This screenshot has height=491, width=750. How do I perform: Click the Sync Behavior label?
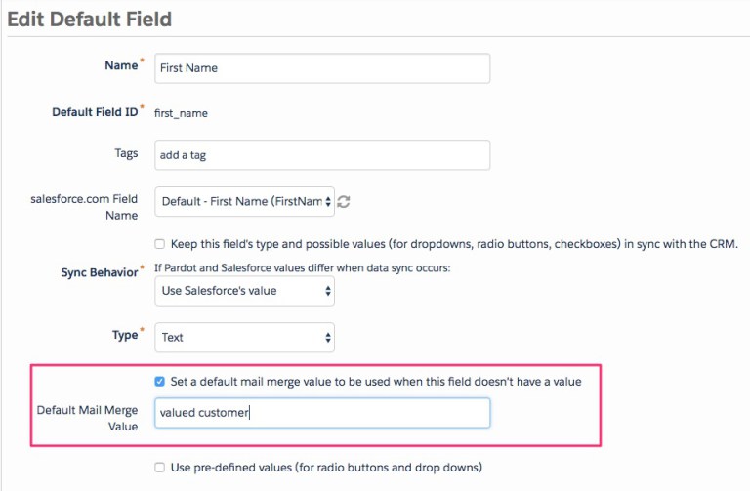coord(100,272)
